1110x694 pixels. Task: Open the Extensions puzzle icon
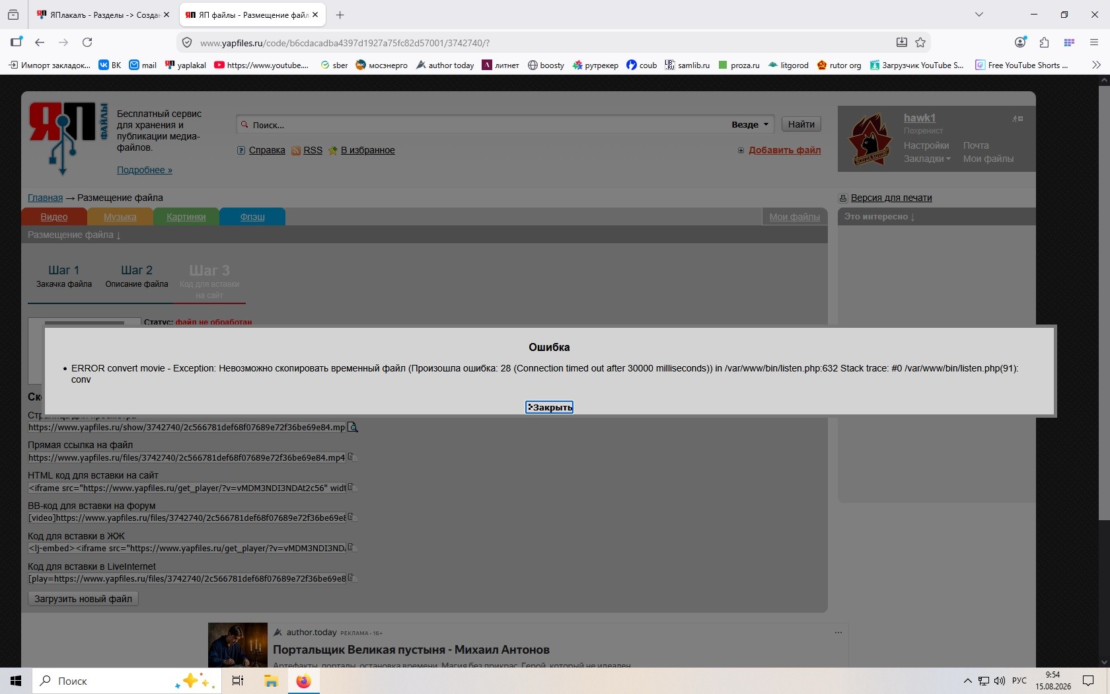pyautogui.click(x=1044, y=42)
